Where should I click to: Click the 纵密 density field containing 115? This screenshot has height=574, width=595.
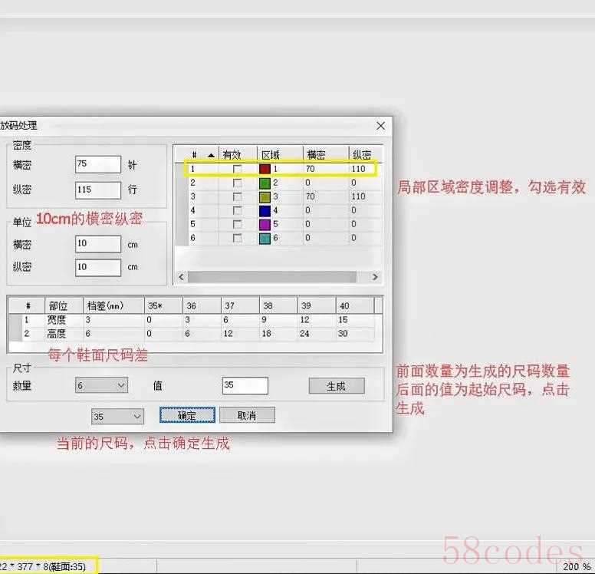98,190
